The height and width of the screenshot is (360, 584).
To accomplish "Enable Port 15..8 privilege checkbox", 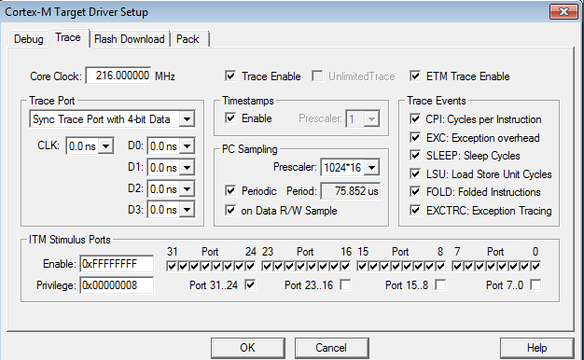I will point(441,285).
